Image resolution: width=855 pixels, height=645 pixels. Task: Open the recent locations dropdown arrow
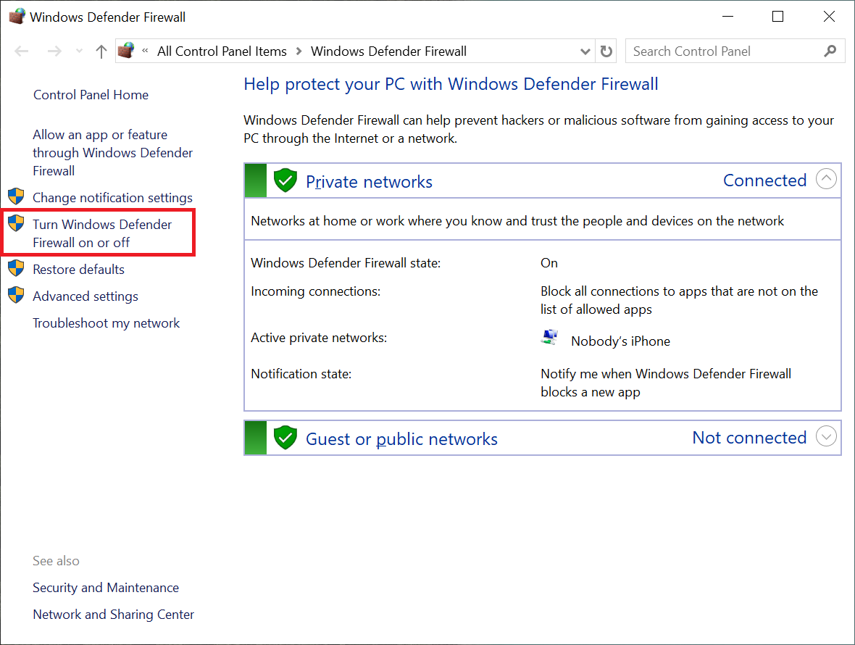pyautogui.click(x=79, y=51)
